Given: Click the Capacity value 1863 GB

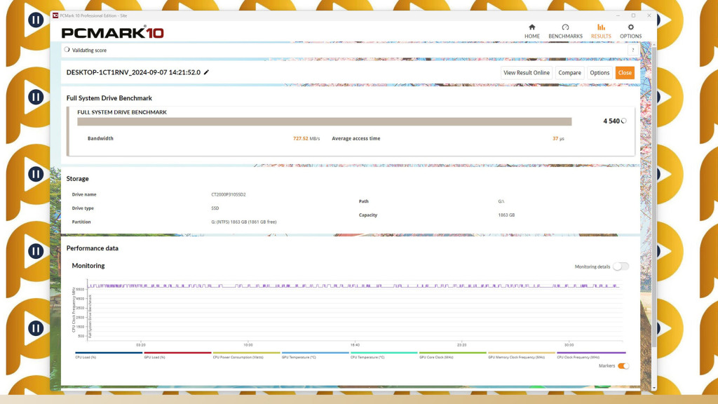Looking at the screenshot, I should (x=506, y=215).
